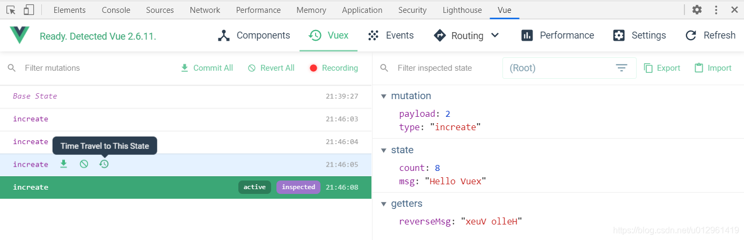Import Vuex state
The width and height of the screenshot is (744, 240).
point(713,68)
